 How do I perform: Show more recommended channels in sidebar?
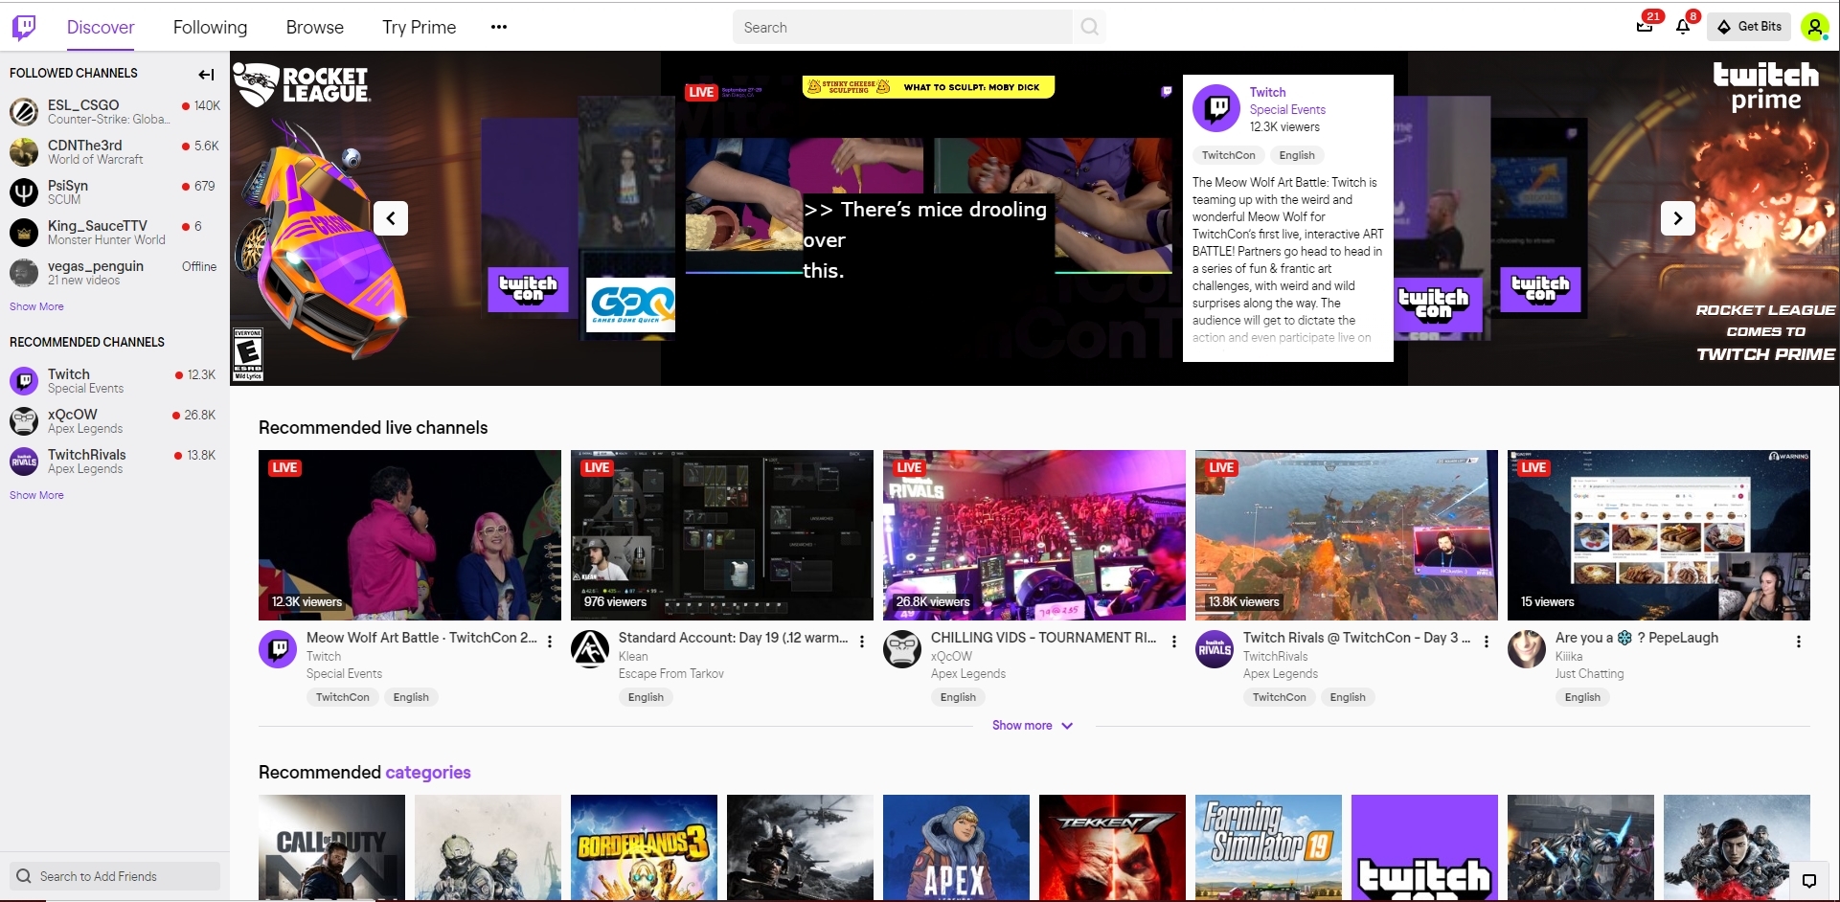[36, 495]
